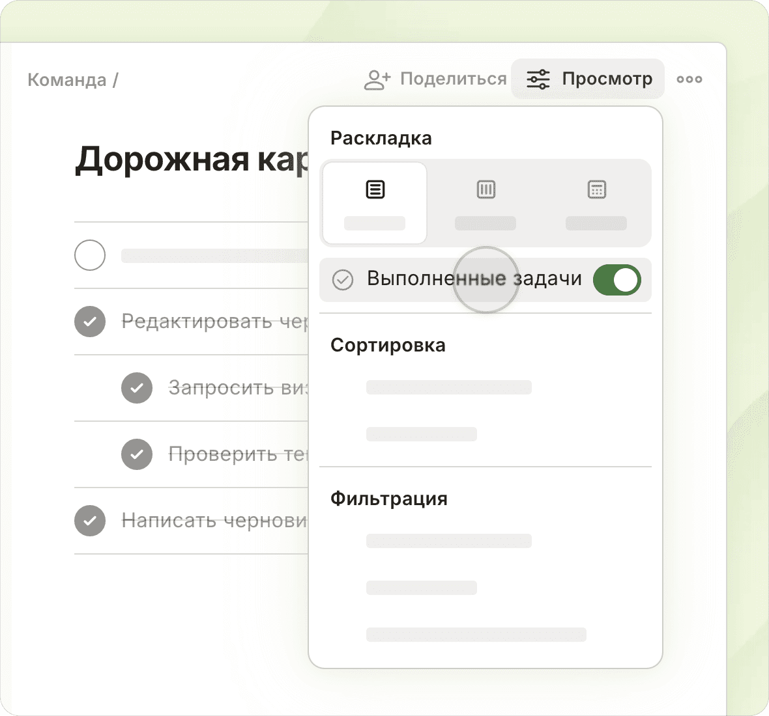Screen dimensions: 769x716
Task: Click the list layout icon
Action: tap(375, 190)
